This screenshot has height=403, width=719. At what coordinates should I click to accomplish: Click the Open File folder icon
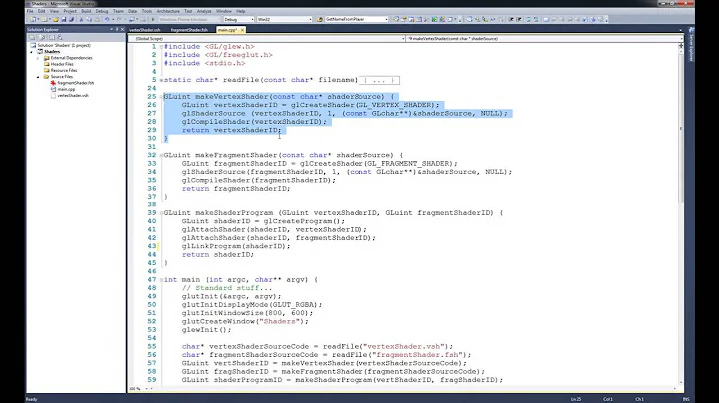click(56, 19)
